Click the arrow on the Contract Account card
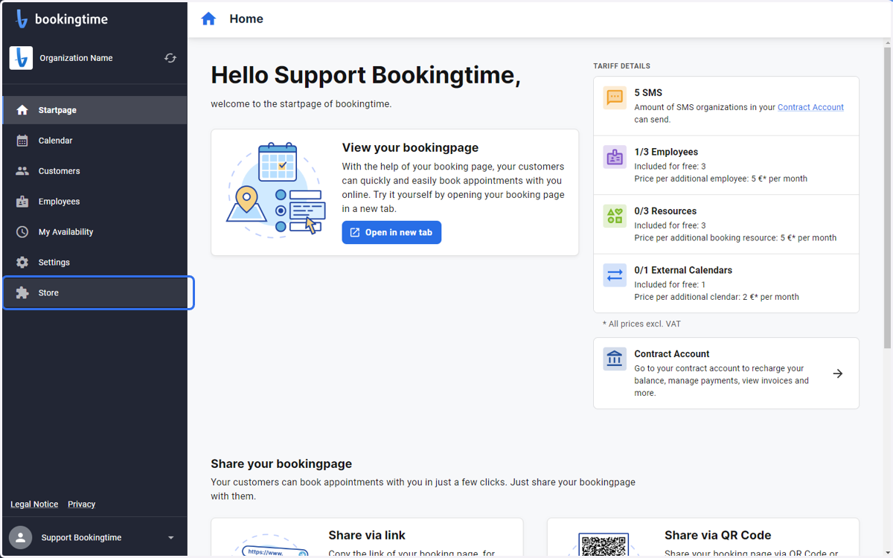Screen dimensions: 893x558 [x=838, y=373]
